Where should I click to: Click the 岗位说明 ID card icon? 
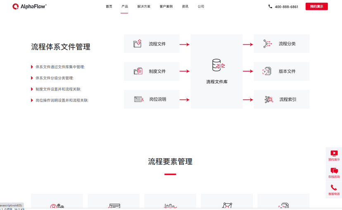coord(139,99)
